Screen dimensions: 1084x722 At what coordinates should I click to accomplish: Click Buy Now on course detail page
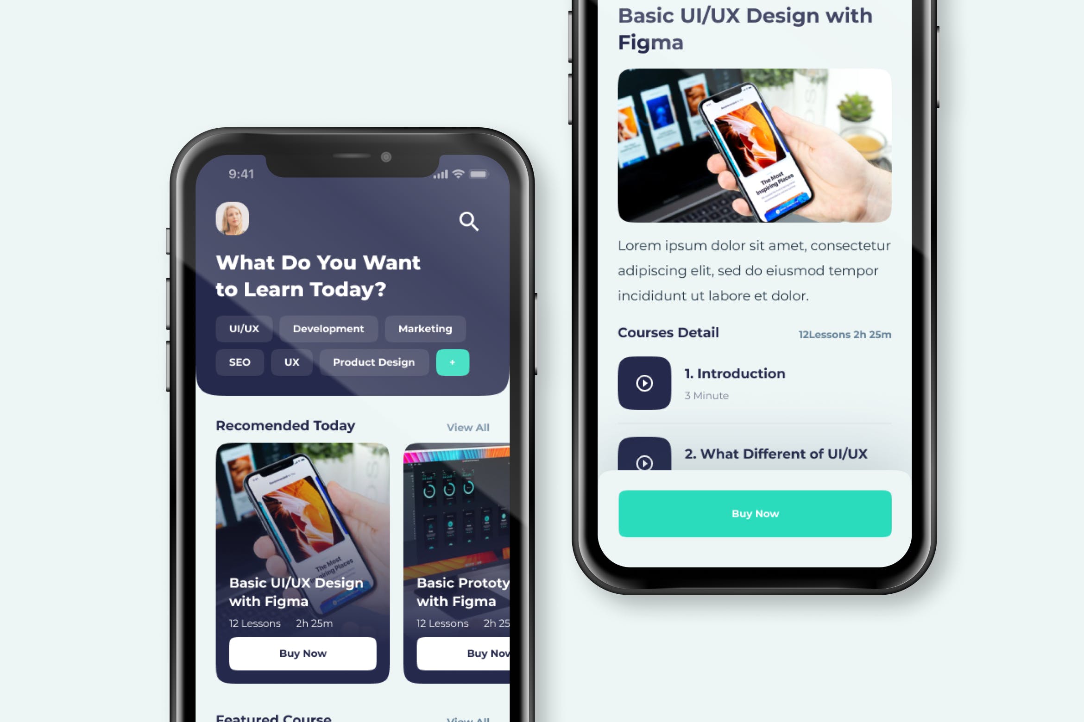click(754, 513)
